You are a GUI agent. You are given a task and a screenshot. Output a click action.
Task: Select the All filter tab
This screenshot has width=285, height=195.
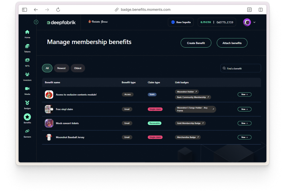tap(47, 68)
